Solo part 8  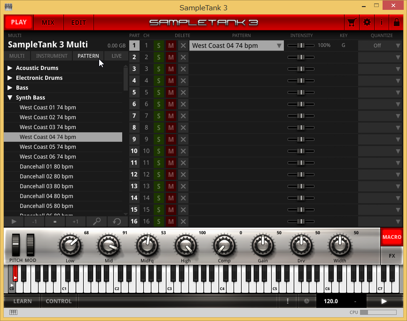158,128
